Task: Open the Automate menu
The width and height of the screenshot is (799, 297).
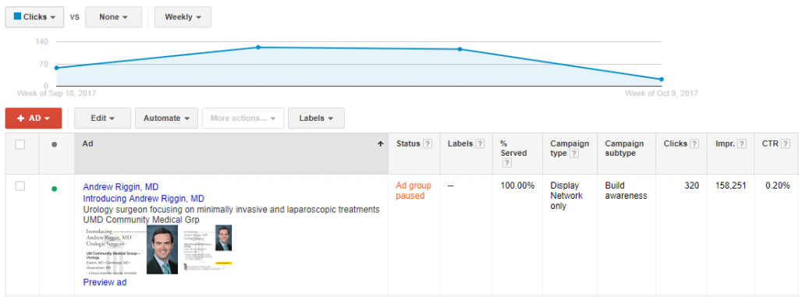Action: [167, 118]
